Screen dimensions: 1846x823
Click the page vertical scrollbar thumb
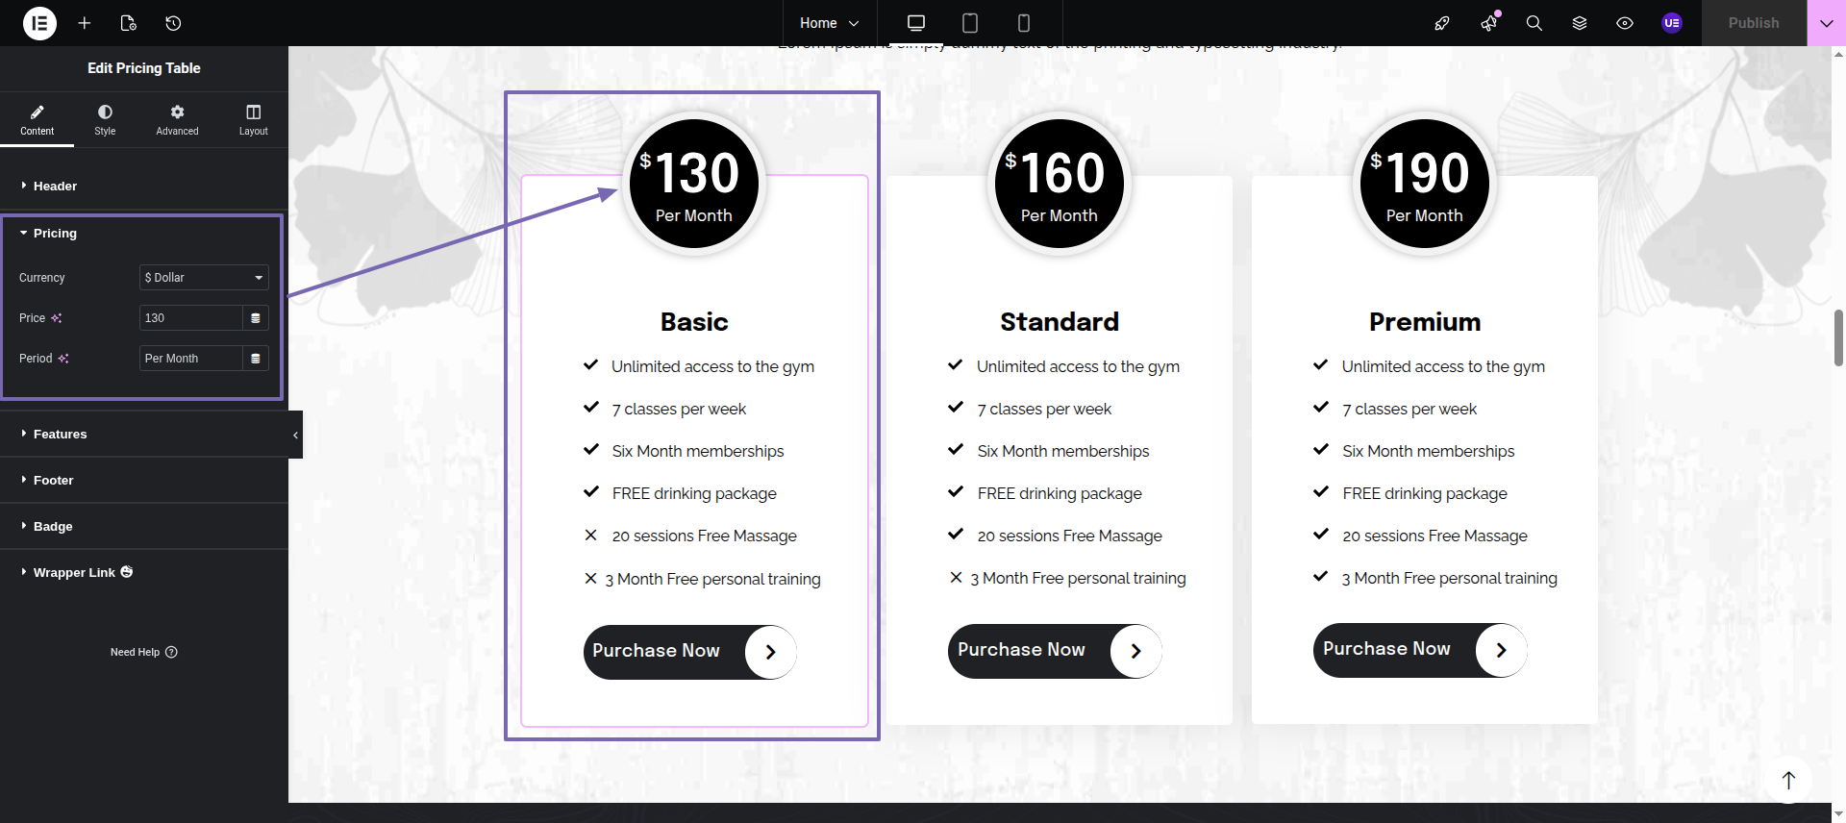(1838, 337)
